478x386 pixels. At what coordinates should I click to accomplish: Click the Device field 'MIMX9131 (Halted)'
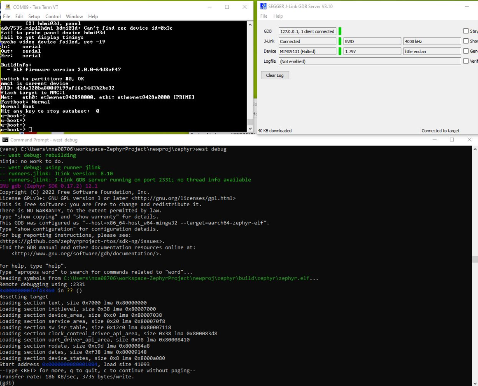307,51
